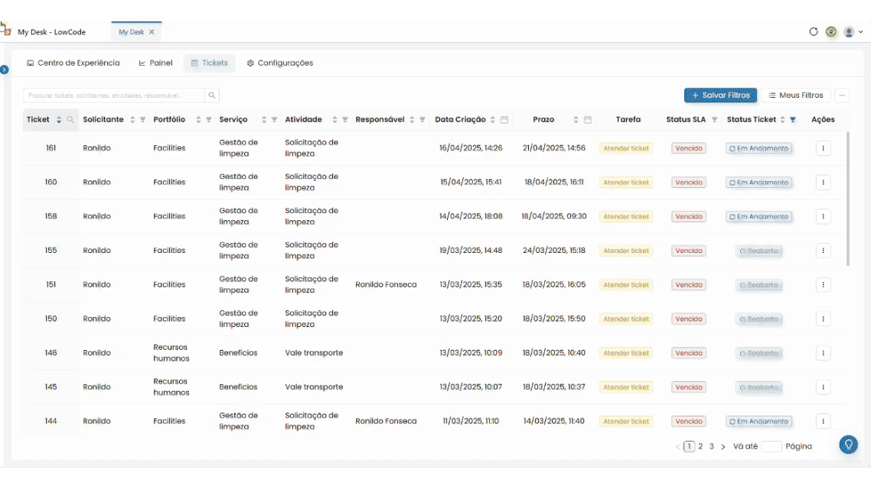The height and width of the screenshot is (489, 871).
Task: Open Responsável column filter funnel
Action: click(422, 120)
